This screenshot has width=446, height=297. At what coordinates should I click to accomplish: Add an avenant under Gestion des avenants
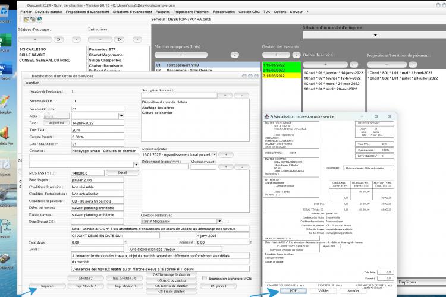(276, 55)
